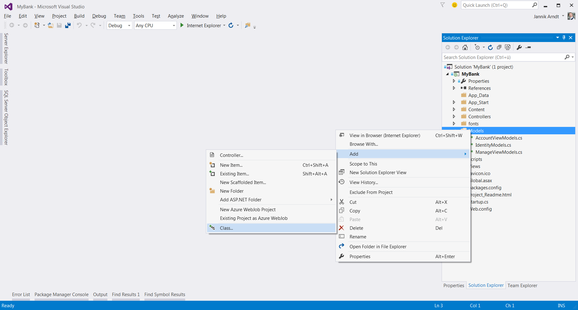Expand the App_Start folder
578x310 pixels.
coord(454,102)
